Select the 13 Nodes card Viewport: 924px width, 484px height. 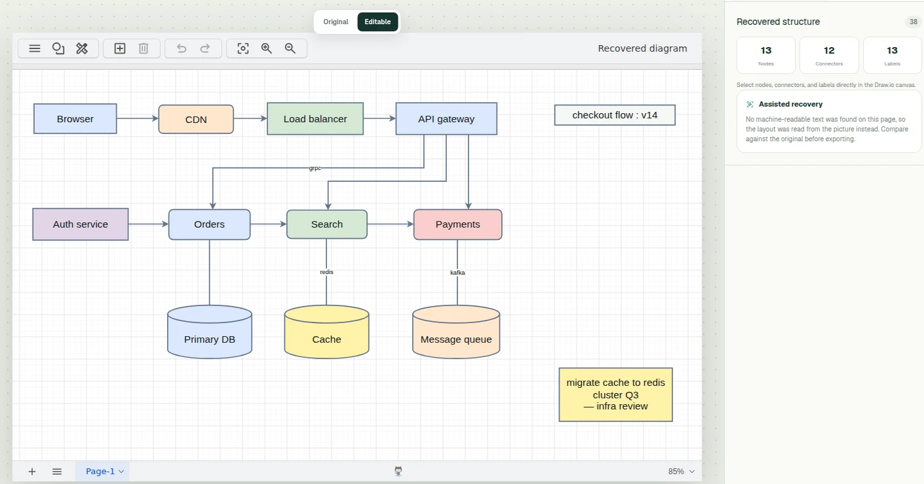tap(766, 55)
